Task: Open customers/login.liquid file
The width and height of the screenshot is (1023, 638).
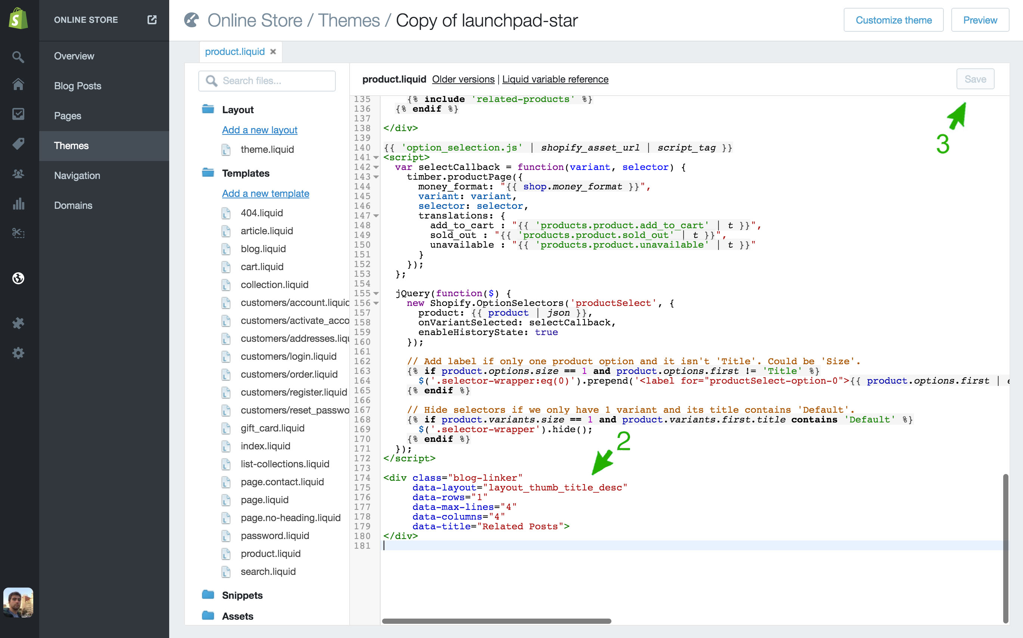Action: pyautogui.click(x=289, y=357)
